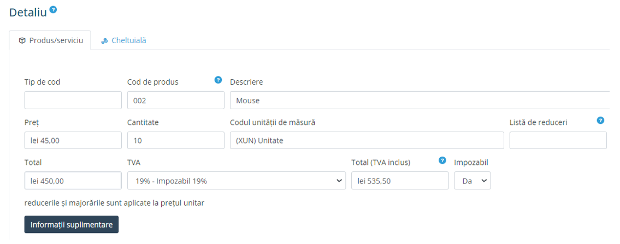Click the coins icon on Cheltuială tab
This screenshot has width=620, height=244.
tap(104, 40)
